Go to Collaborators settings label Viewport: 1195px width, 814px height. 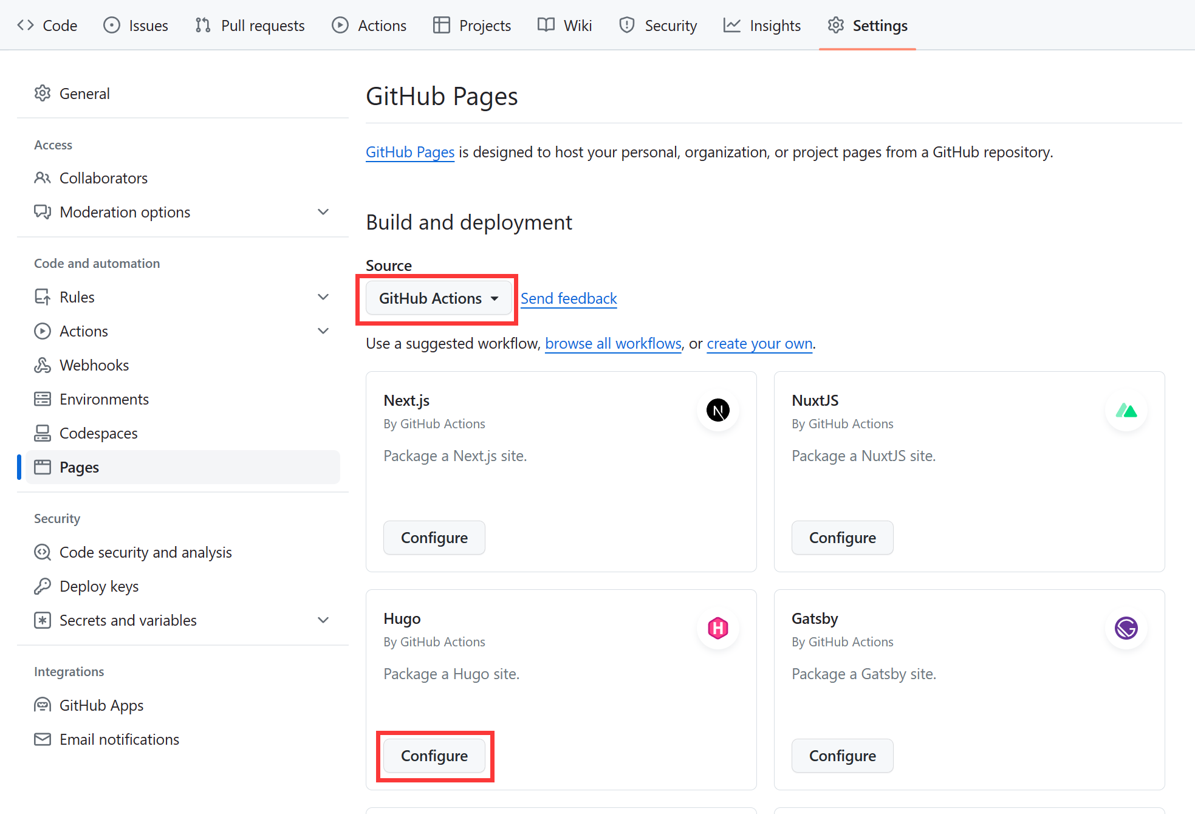coord(104,178)
